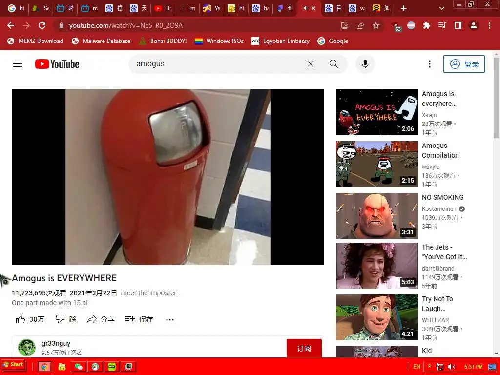
Task: Close the active audio-playing tab
Action: 314,8
